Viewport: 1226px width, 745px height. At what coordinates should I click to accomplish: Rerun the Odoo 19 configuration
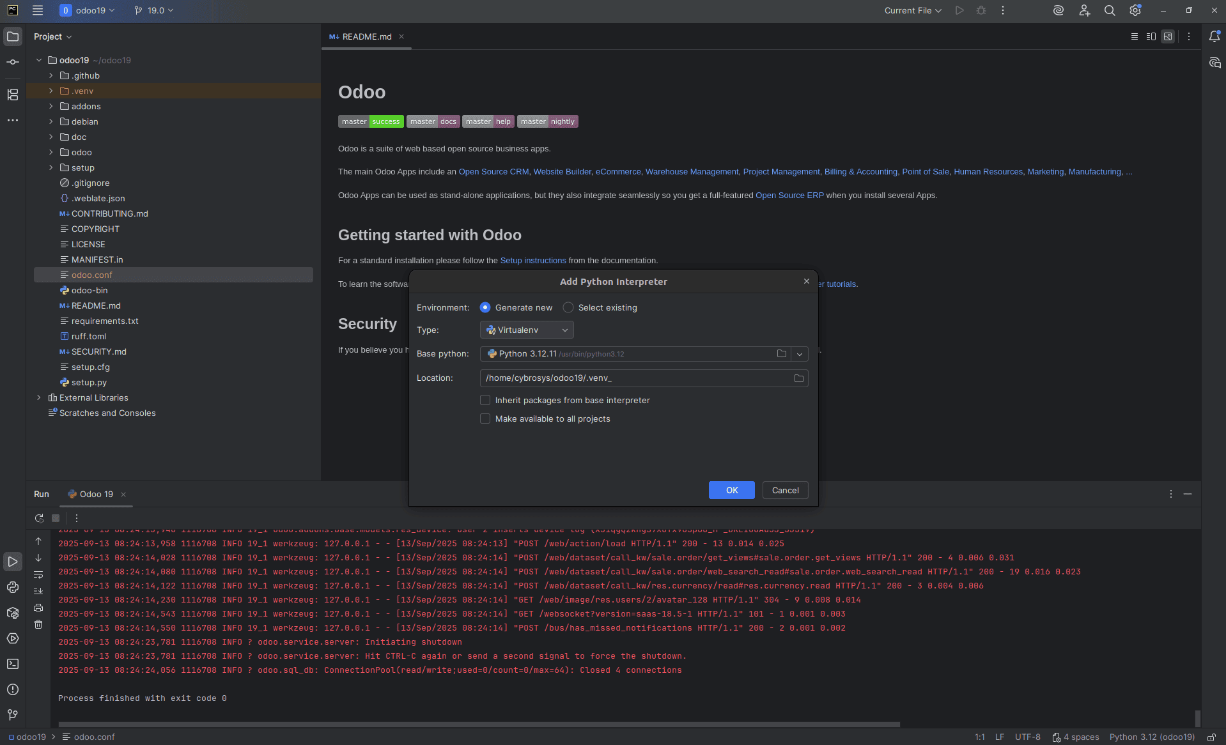[x=39, y=518]
